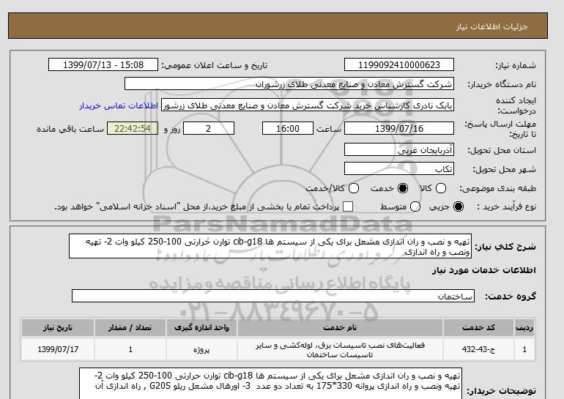
Task: Open the اطلاعات تماس خریدار link
Action: [x=119, y=106]
